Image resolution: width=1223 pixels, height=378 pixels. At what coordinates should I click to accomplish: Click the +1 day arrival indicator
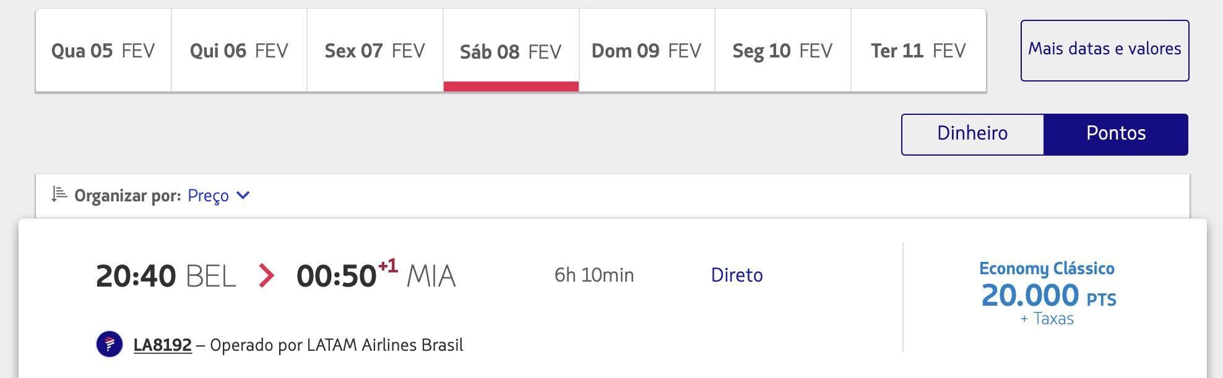387,266
